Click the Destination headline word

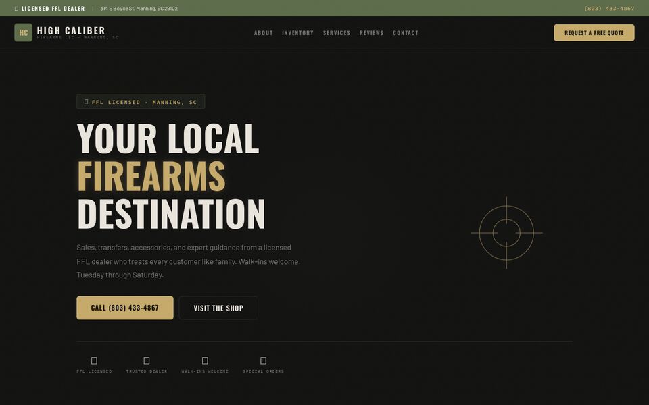pos(171,214)
